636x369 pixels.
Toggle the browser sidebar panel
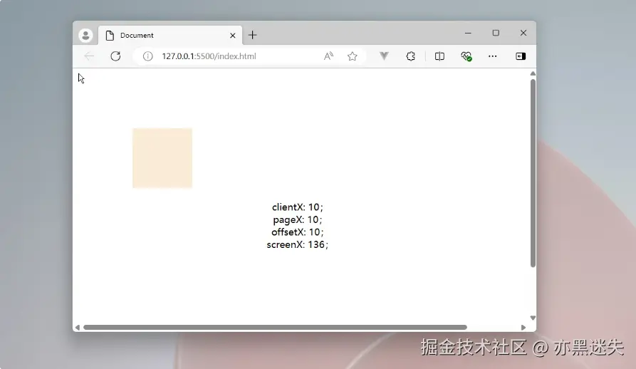pyautogui.click(x=521, y=56)
